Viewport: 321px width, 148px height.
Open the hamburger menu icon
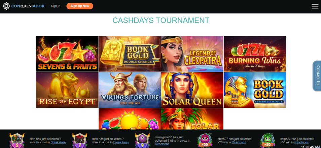click(315, 6)
